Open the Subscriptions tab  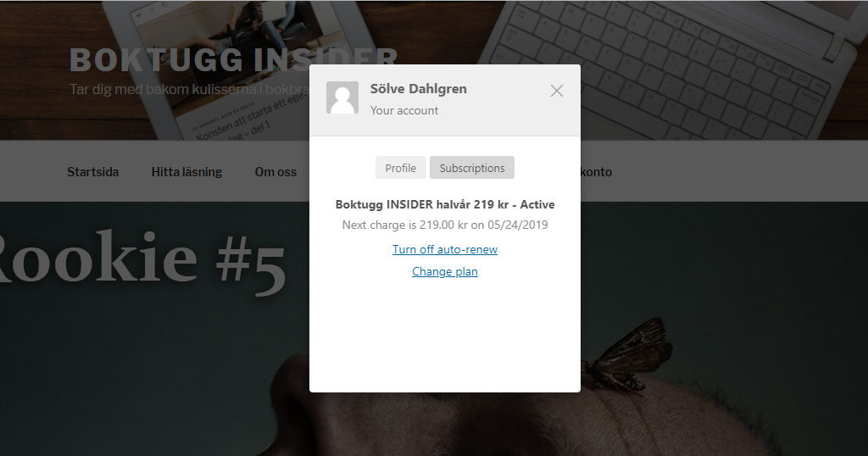472,168
